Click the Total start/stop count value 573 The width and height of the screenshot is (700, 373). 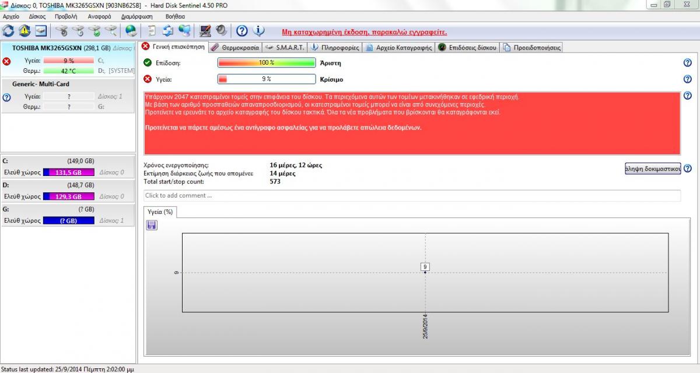point(275,181)
